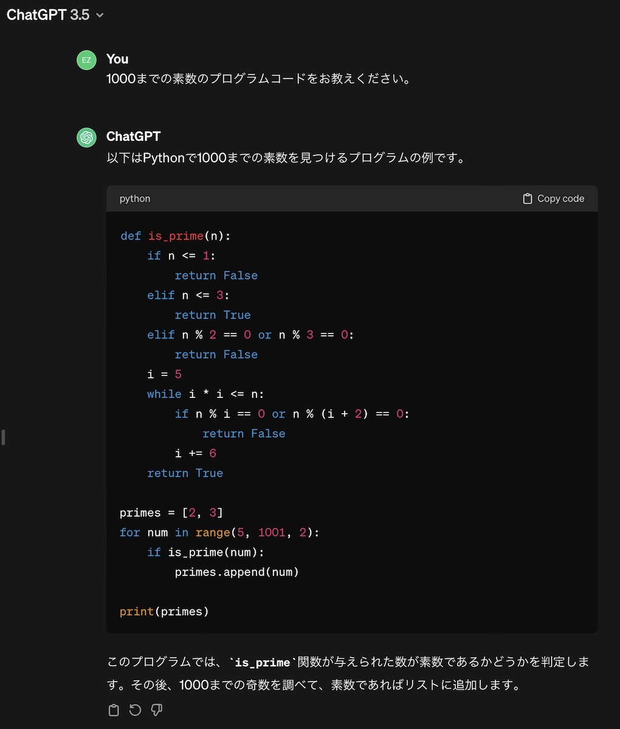
Task: Click the clipboard icon in the code header
Action: tap(528, 199)
